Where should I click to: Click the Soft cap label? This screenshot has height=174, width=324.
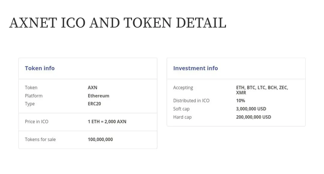coord(181,109)
